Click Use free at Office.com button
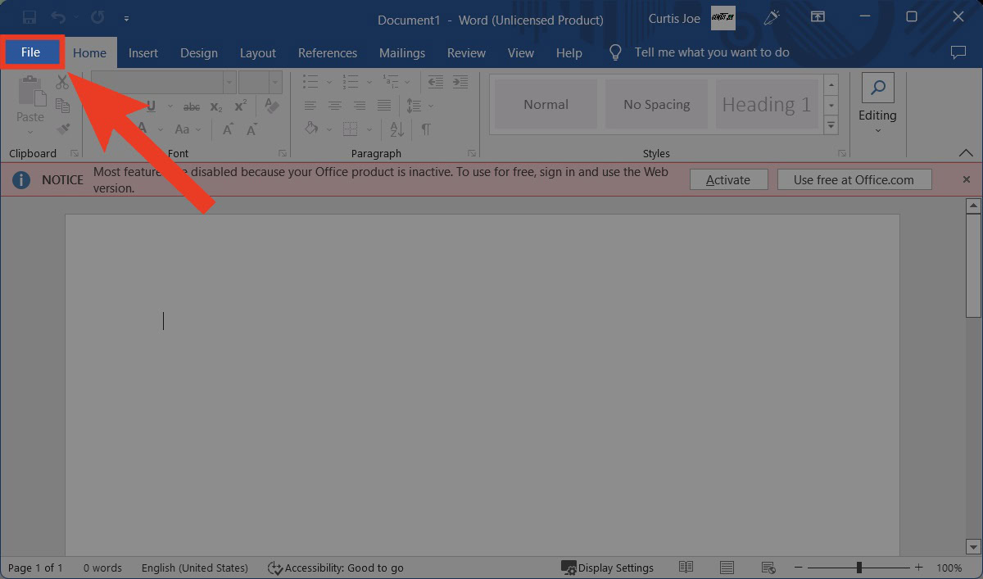This screenshot has height=579, width=983. pyautogui.click(x=854, y=180)
